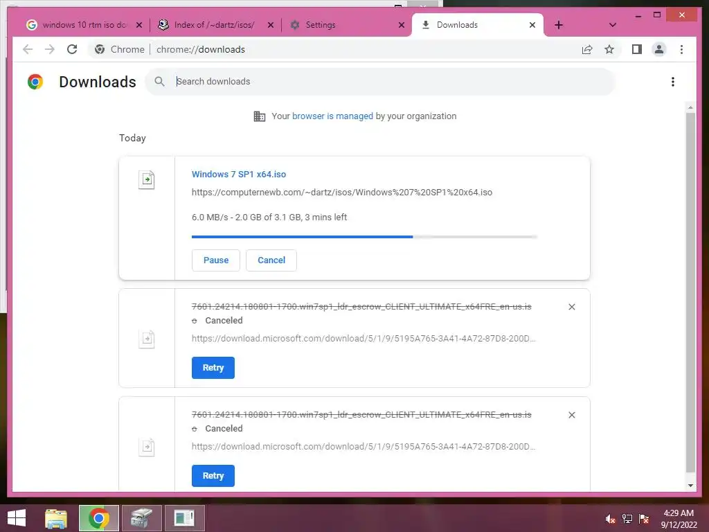The image size is (709, 532).
Task: Click the Chrome site info chip
Action: (x=119, y=49)
